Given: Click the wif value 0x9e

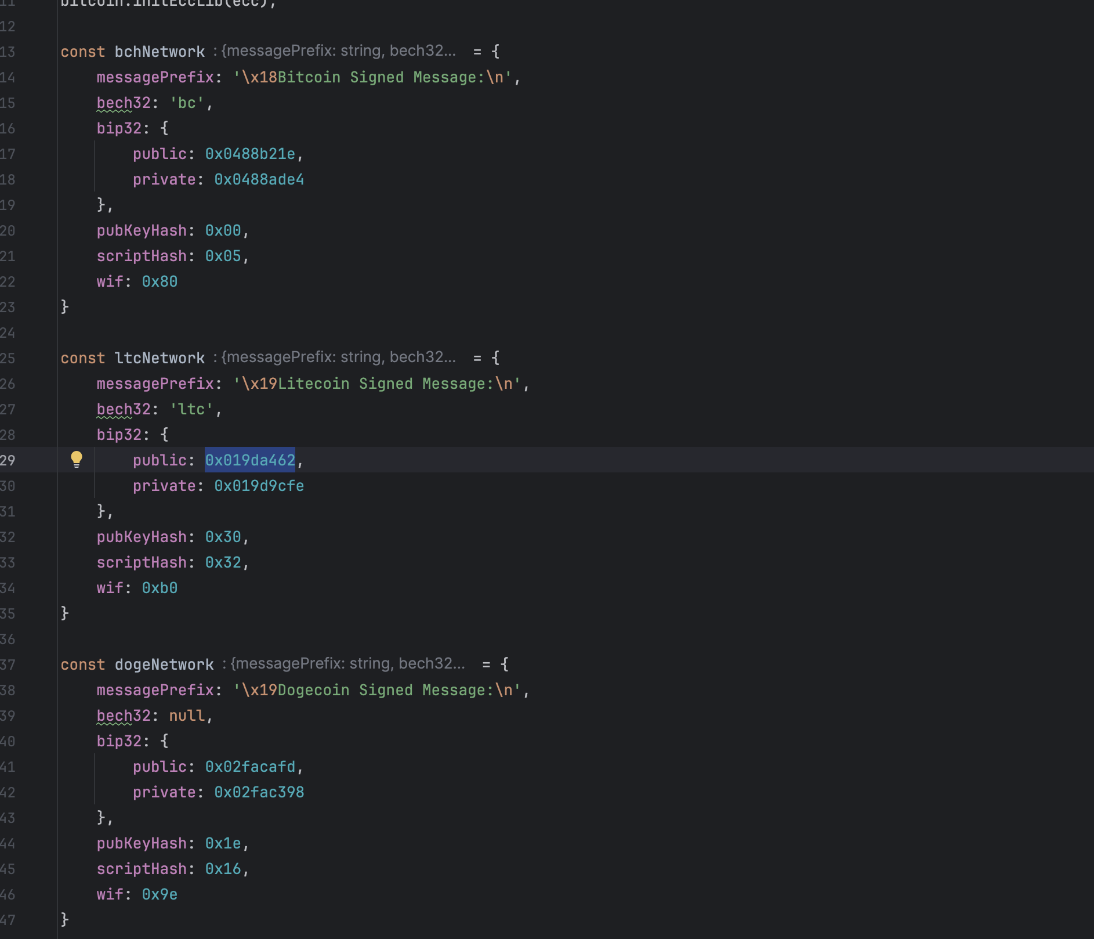Looking at the screenshot, I should coord(160,894).
